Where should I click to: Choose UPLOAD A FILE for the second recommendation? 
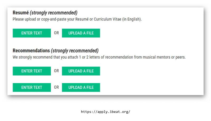(x=81, y=87)
